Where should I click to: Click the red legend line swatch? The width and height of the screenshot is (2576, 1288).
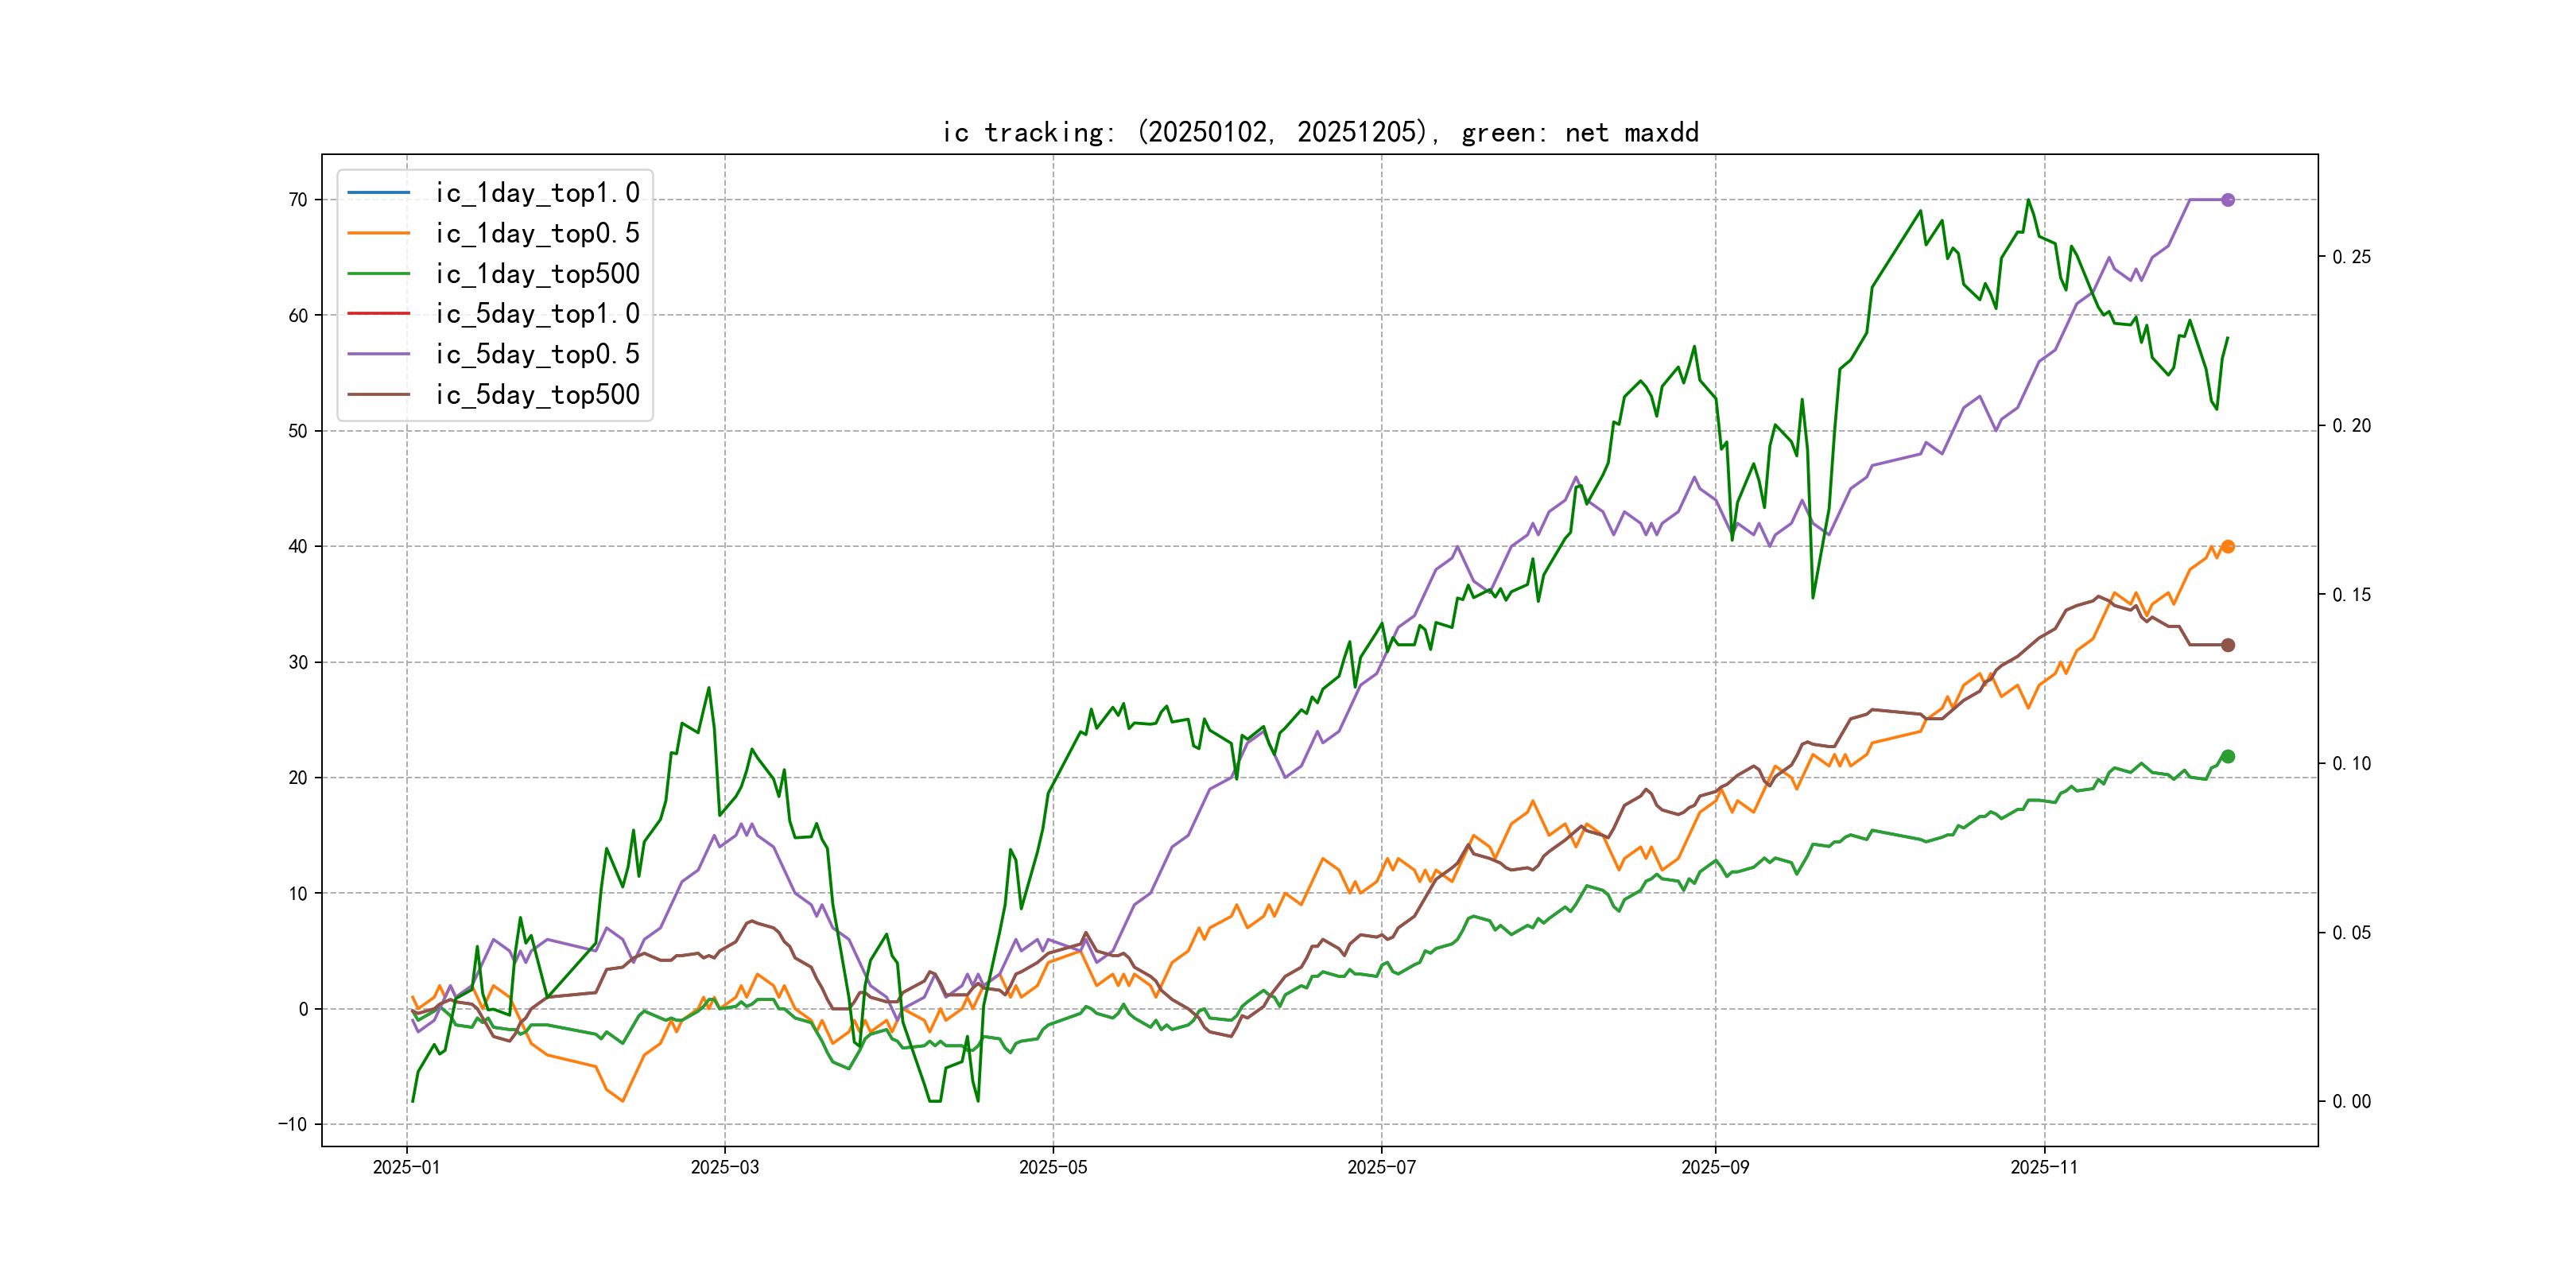click(379, 313)
